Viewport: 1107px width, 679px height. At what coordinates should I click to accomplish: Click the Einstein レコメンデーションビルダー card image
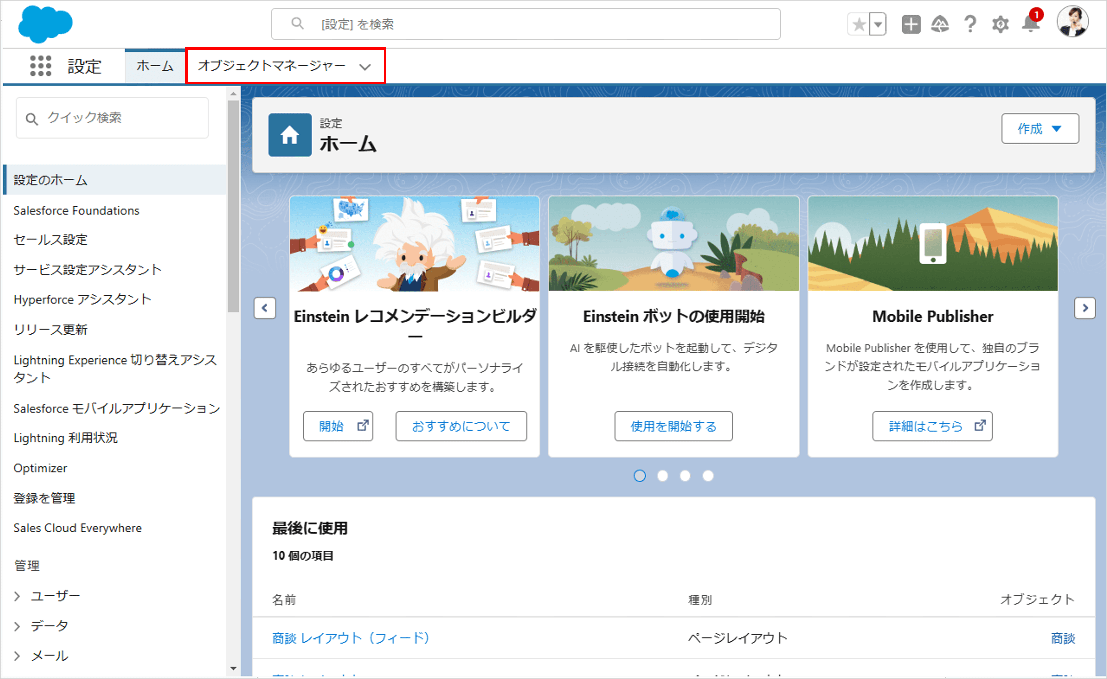[415, 244]
